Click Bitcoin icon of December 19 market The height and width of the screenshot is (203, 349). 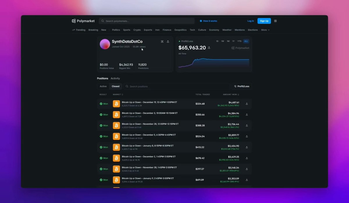(116, 104)
